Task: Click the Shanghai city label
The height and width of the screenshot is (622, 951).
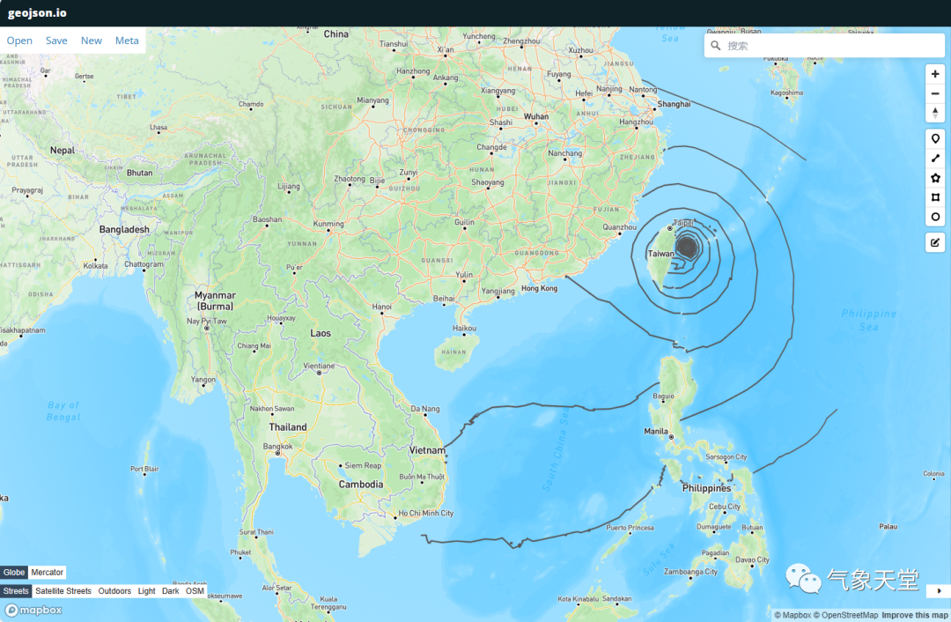Action: (x=674, y=104)
